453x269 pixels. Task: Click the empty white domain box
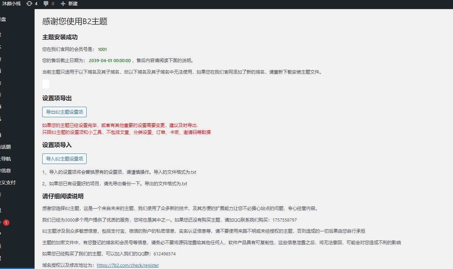coord(46,84)
